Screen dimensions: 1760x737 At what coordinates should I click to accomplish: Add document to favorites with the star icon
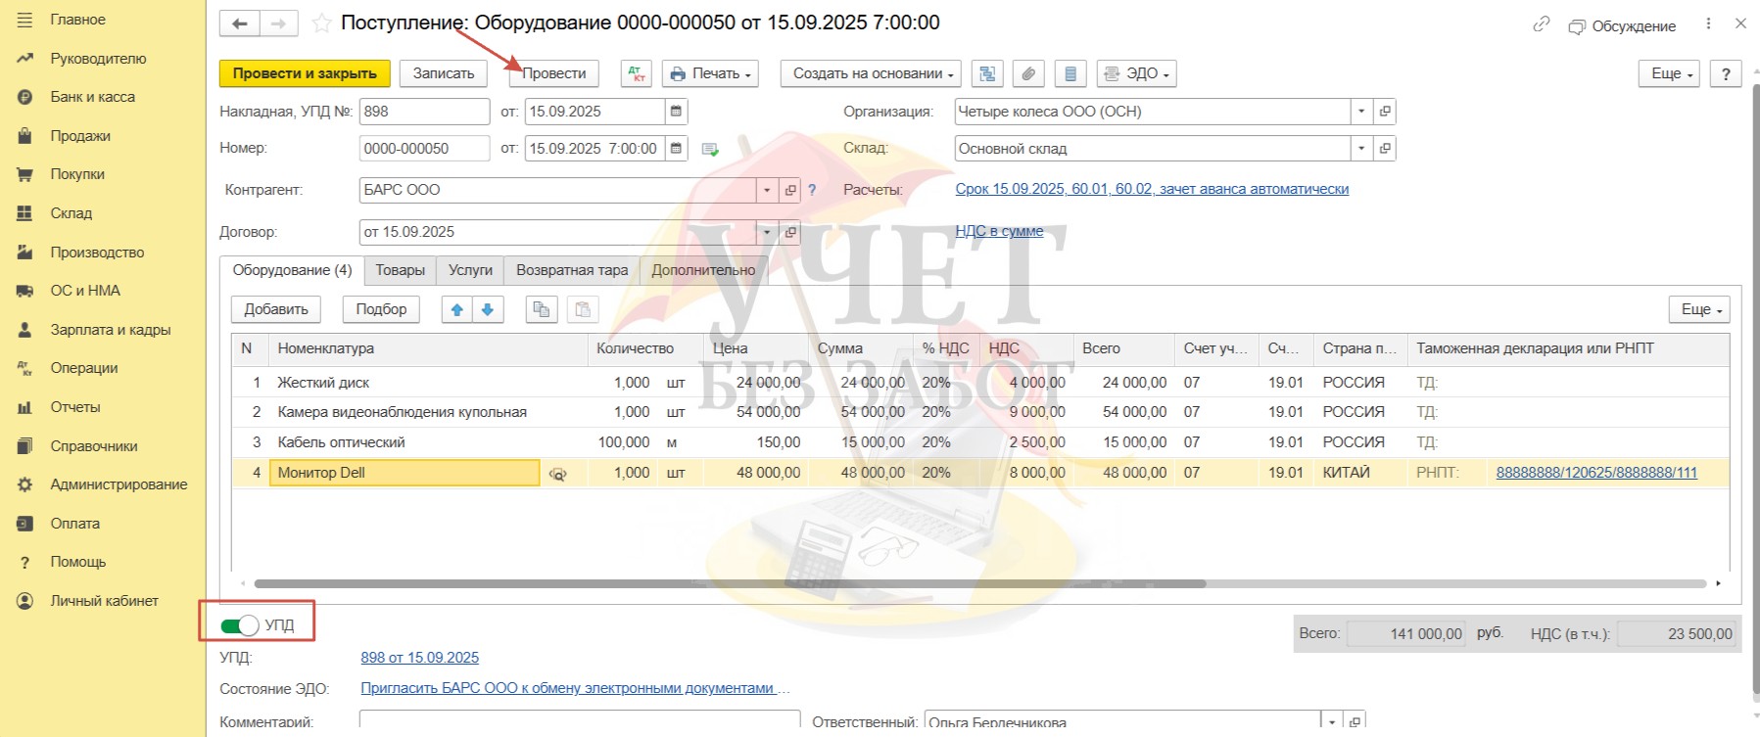321,23
